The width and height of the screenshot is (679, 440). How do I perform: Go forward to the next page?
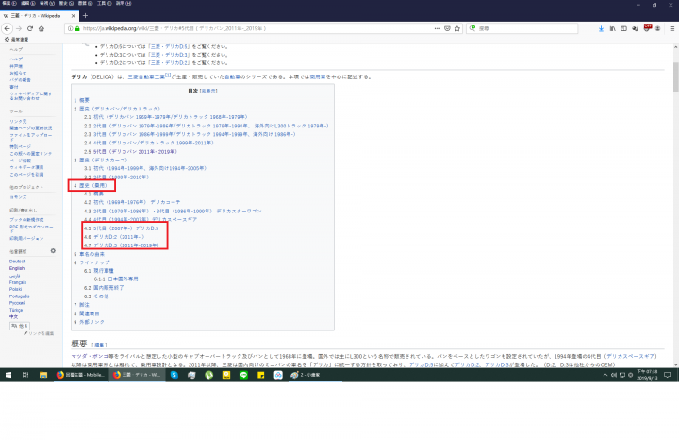[x=19, y=28]
